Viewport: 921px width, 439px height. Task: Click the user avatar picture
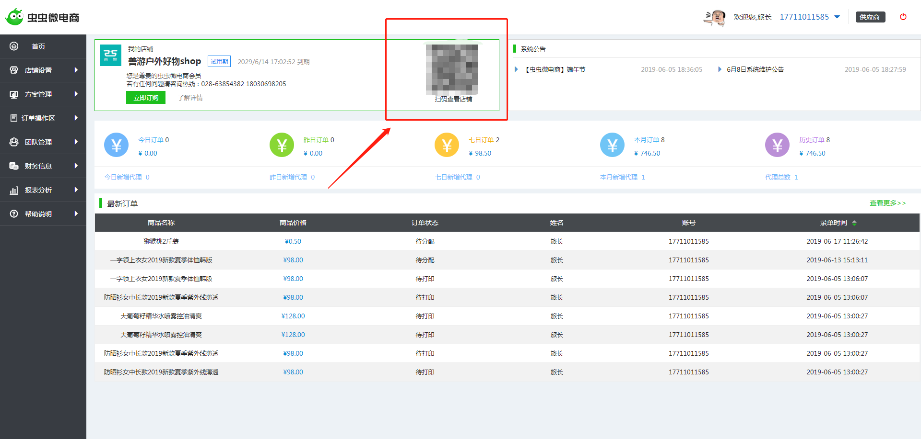coord(714,18)
